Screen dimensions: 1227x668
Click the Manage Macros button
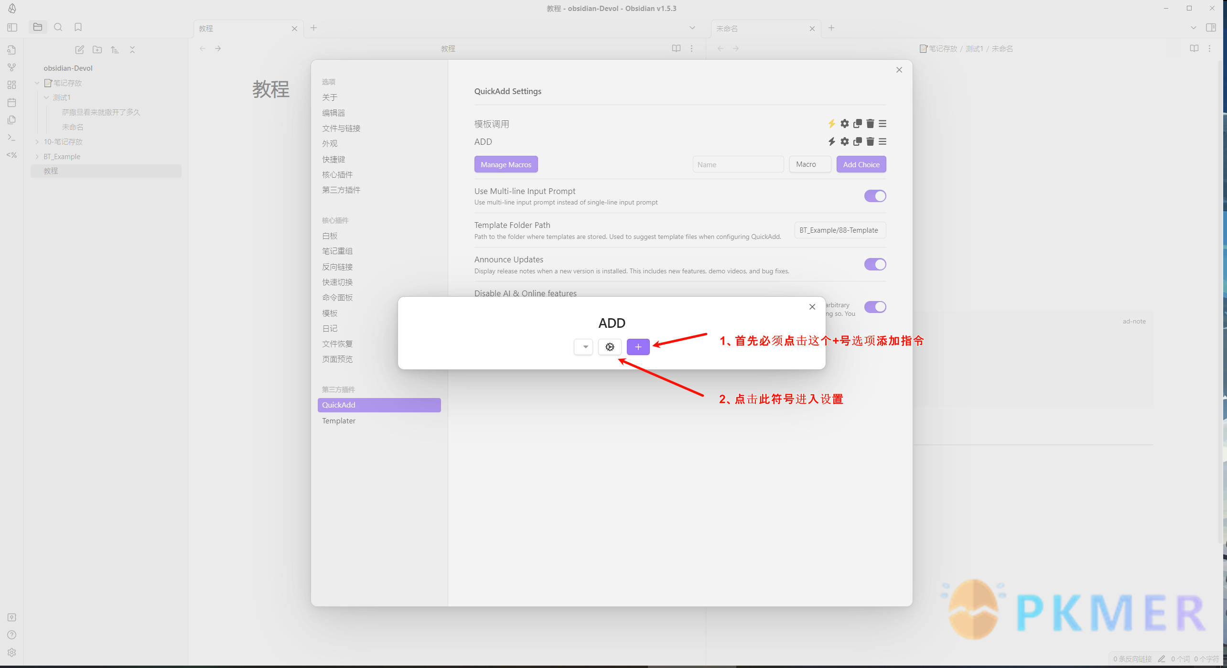(x=506, y=164)
